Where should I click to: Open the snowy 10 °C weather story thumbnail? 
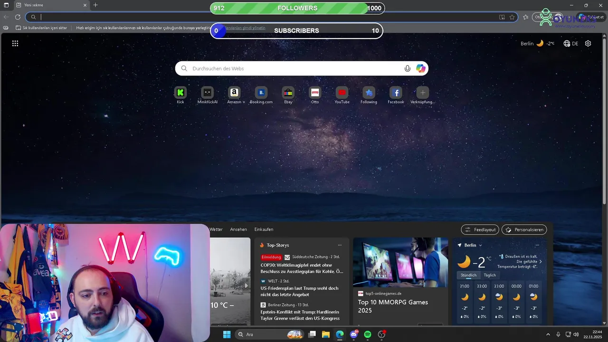point(230,281)
